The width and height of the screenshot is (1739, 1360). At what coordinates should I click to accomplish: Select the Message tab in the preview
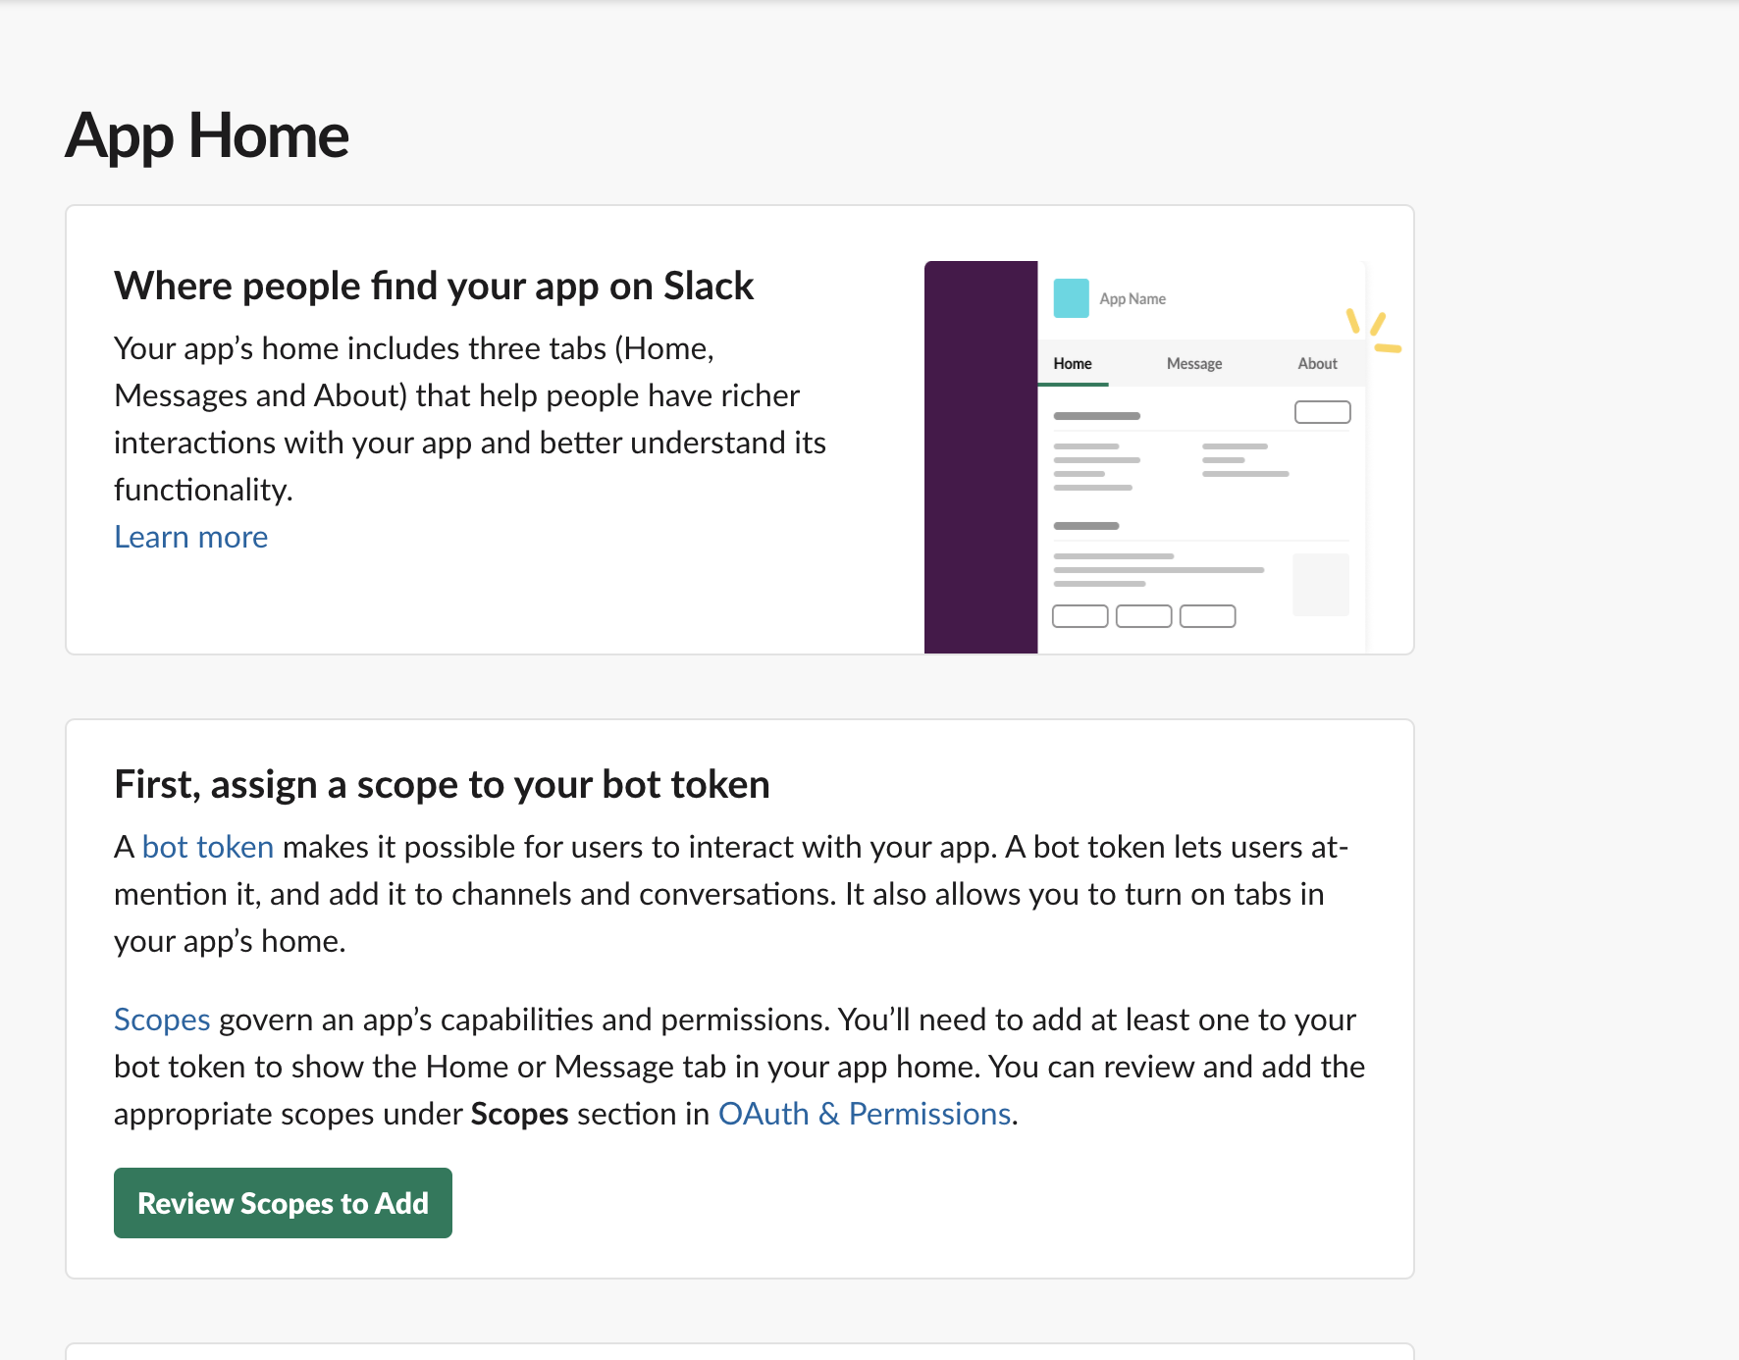coord(1194,364)
